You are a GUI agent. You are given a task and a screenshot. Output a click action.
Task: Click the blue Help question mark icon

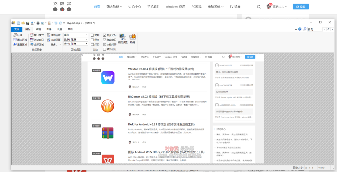pyautogui.click(x=300, y=29)
